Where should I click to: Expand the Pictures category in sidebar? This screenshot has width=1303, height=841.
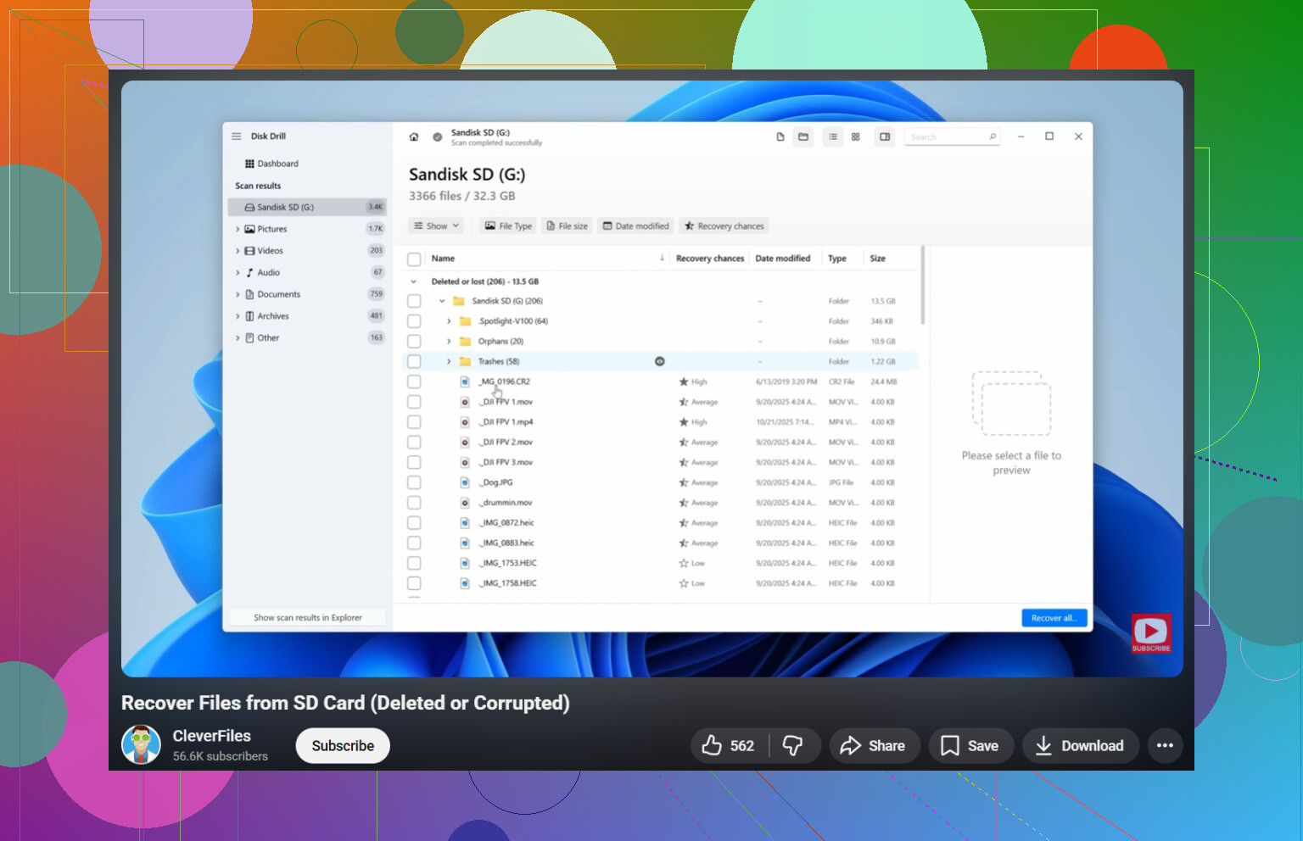point(238,229)
